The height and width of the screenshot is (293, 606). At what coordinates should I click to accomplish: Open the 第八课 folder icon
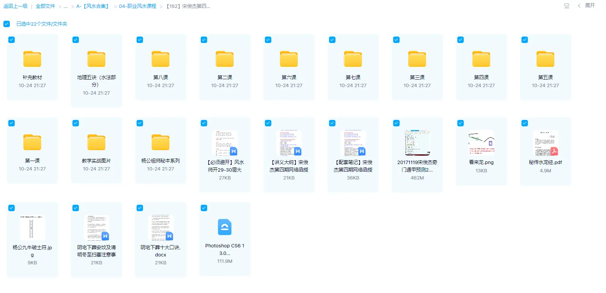pos(160,59)
